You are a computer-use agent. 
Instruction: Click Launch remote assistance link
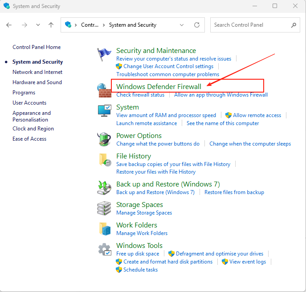coord(147,123)
